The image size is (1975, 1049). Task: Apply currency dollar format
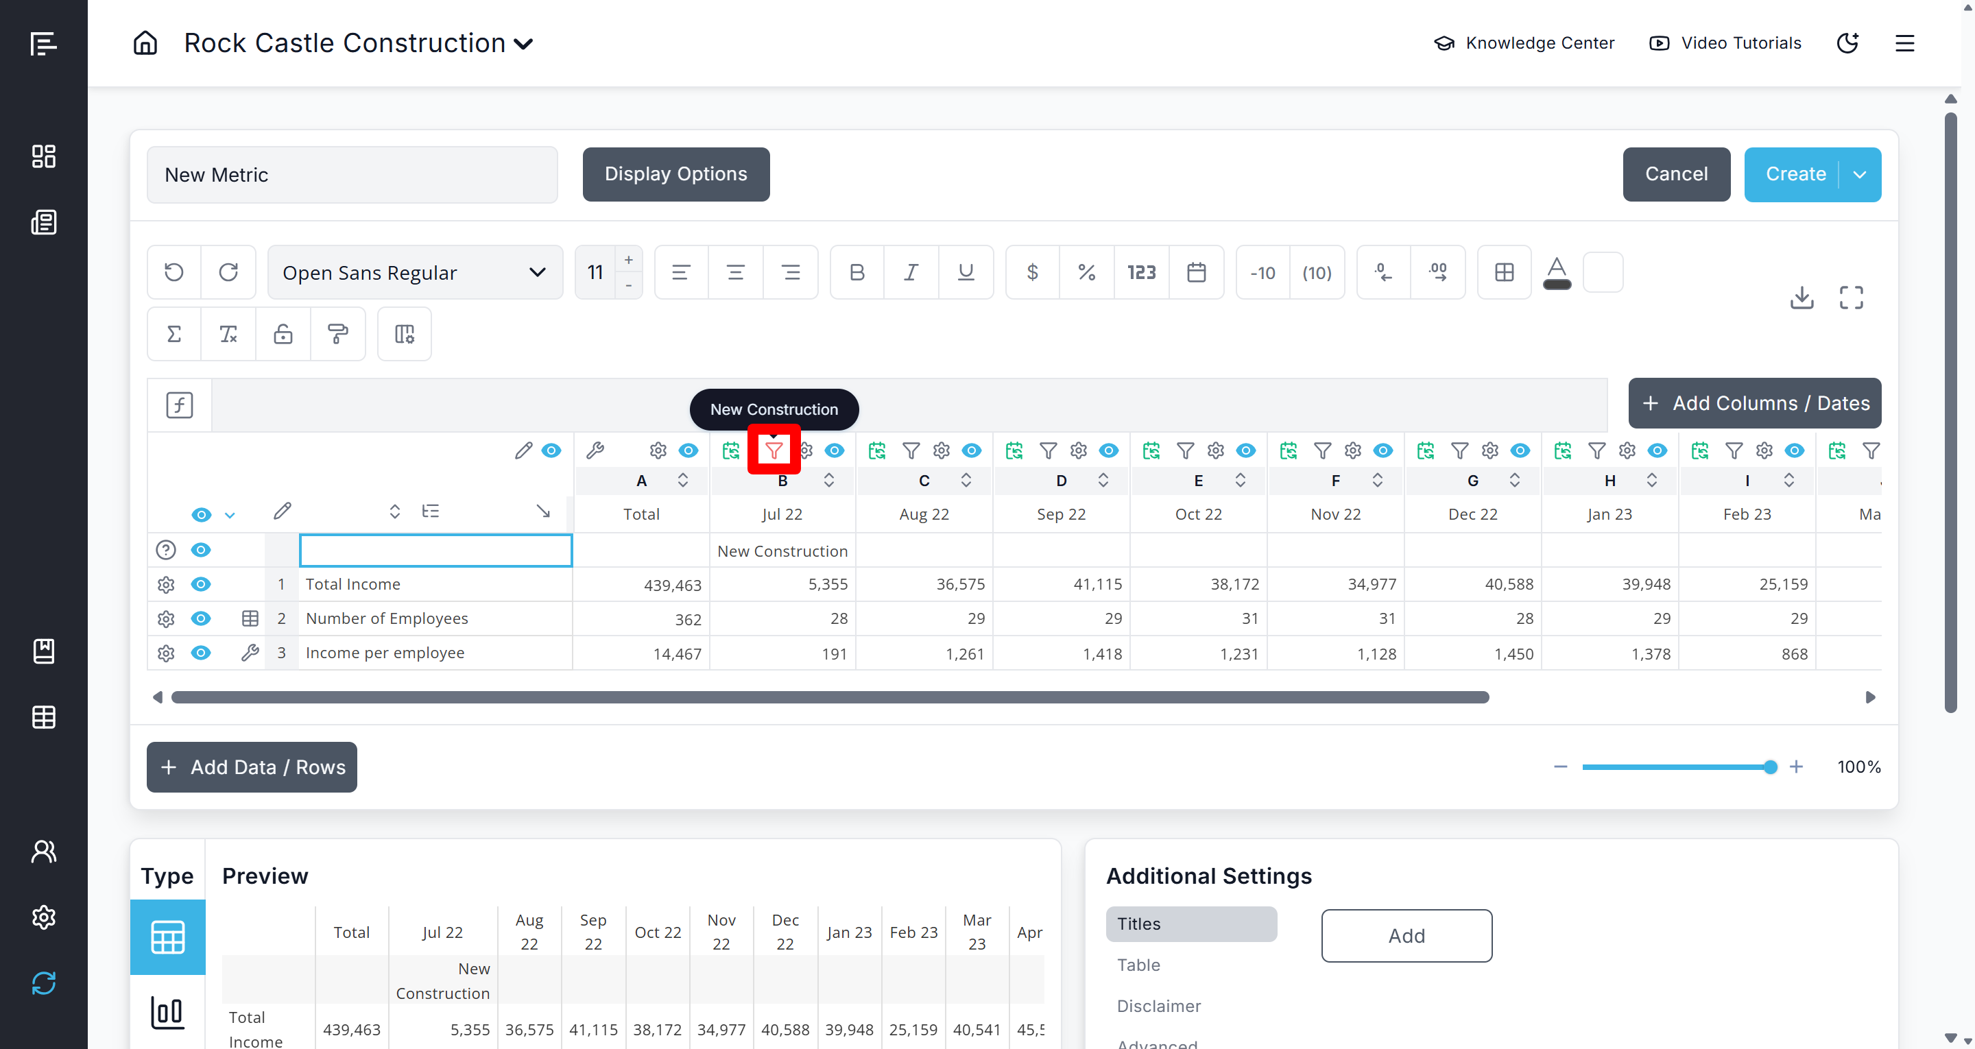coord(1032,272)
